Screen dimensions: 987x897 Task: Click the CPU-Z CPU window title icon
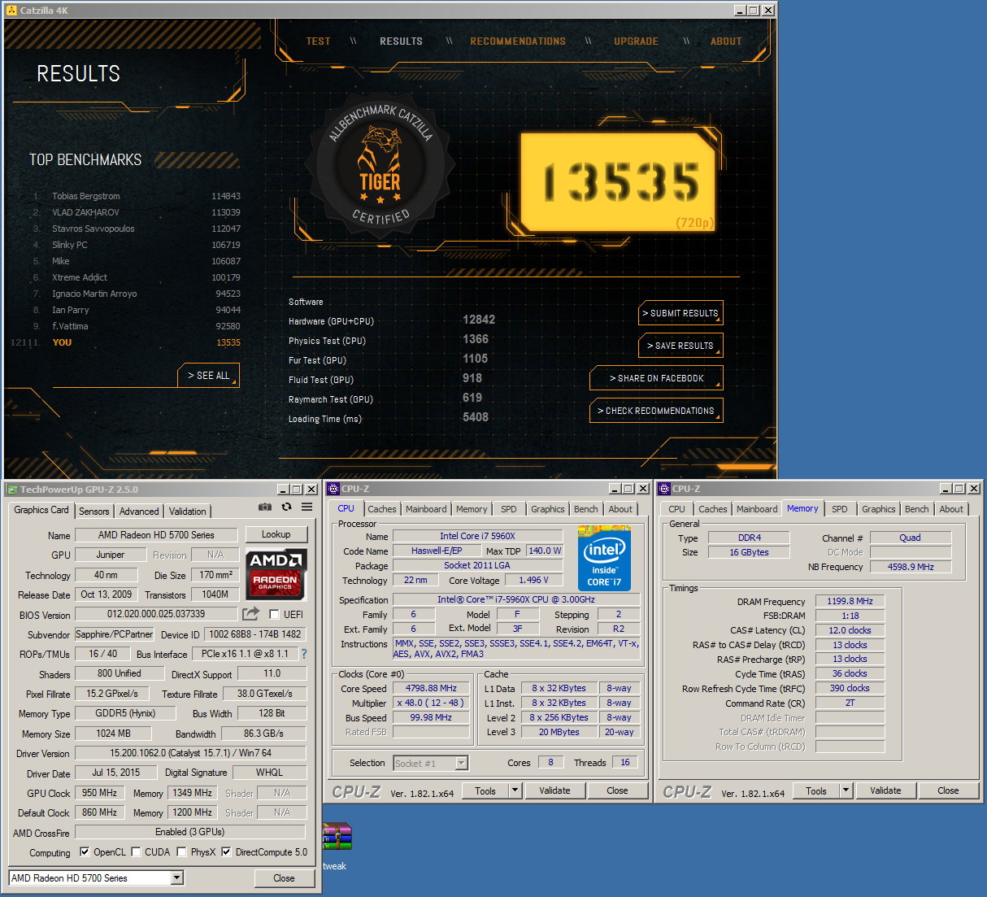(x=333, y=488)
